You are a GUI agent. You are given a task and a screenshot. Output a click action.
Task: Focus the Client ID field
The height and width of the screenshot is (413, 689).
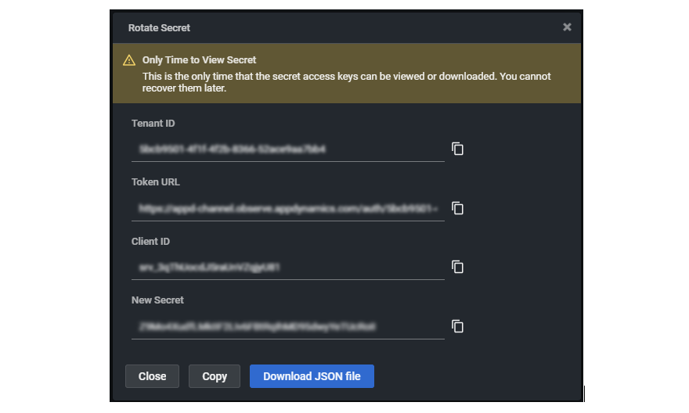[287, 267]
